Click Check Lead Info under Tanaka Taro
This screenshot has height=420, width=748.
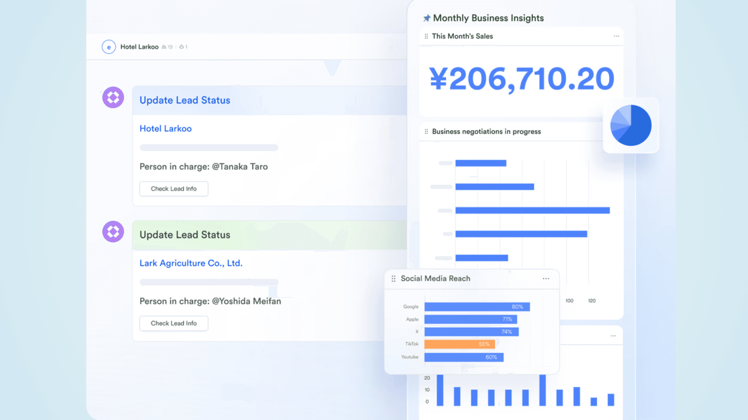coord(174,189)
